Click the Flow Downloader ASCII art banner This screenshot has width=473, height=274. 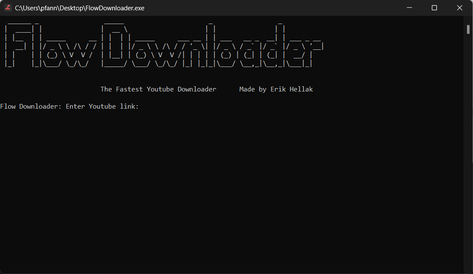click(x=164, y=45)
